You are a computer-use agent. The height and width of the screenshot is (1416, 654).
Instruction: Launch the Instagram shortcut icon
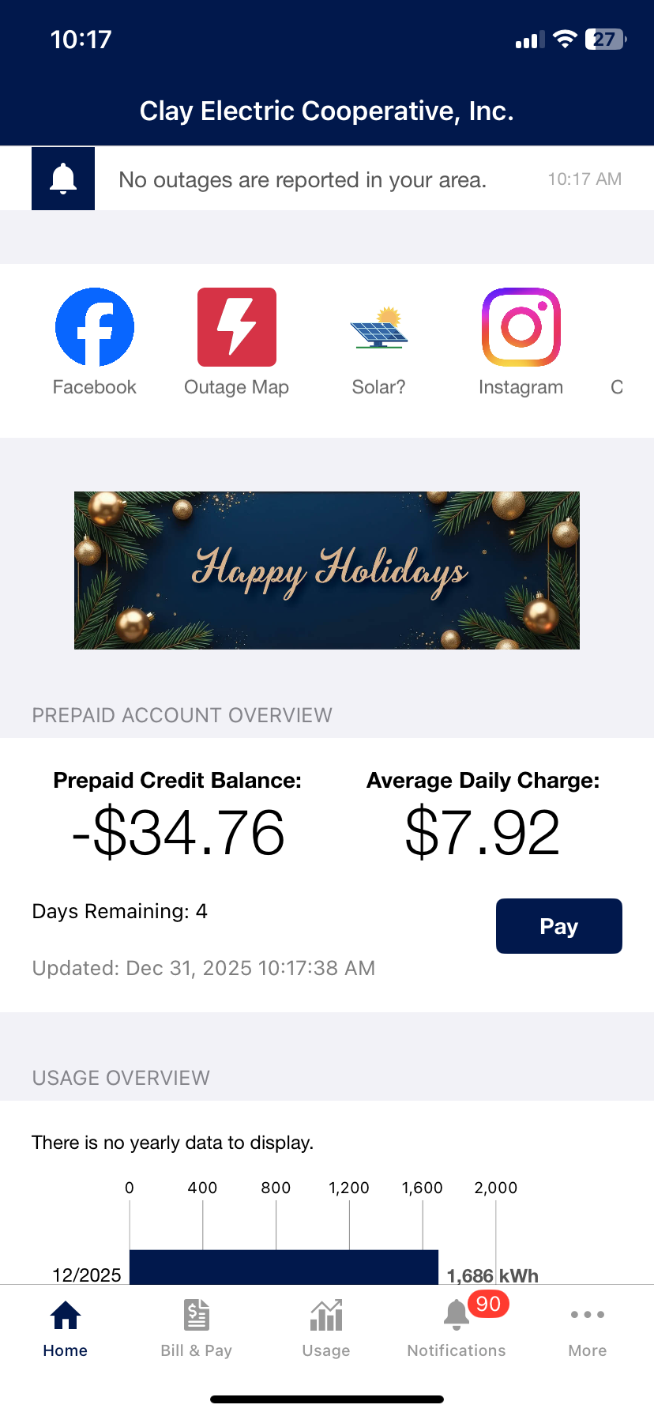[521, 327]
